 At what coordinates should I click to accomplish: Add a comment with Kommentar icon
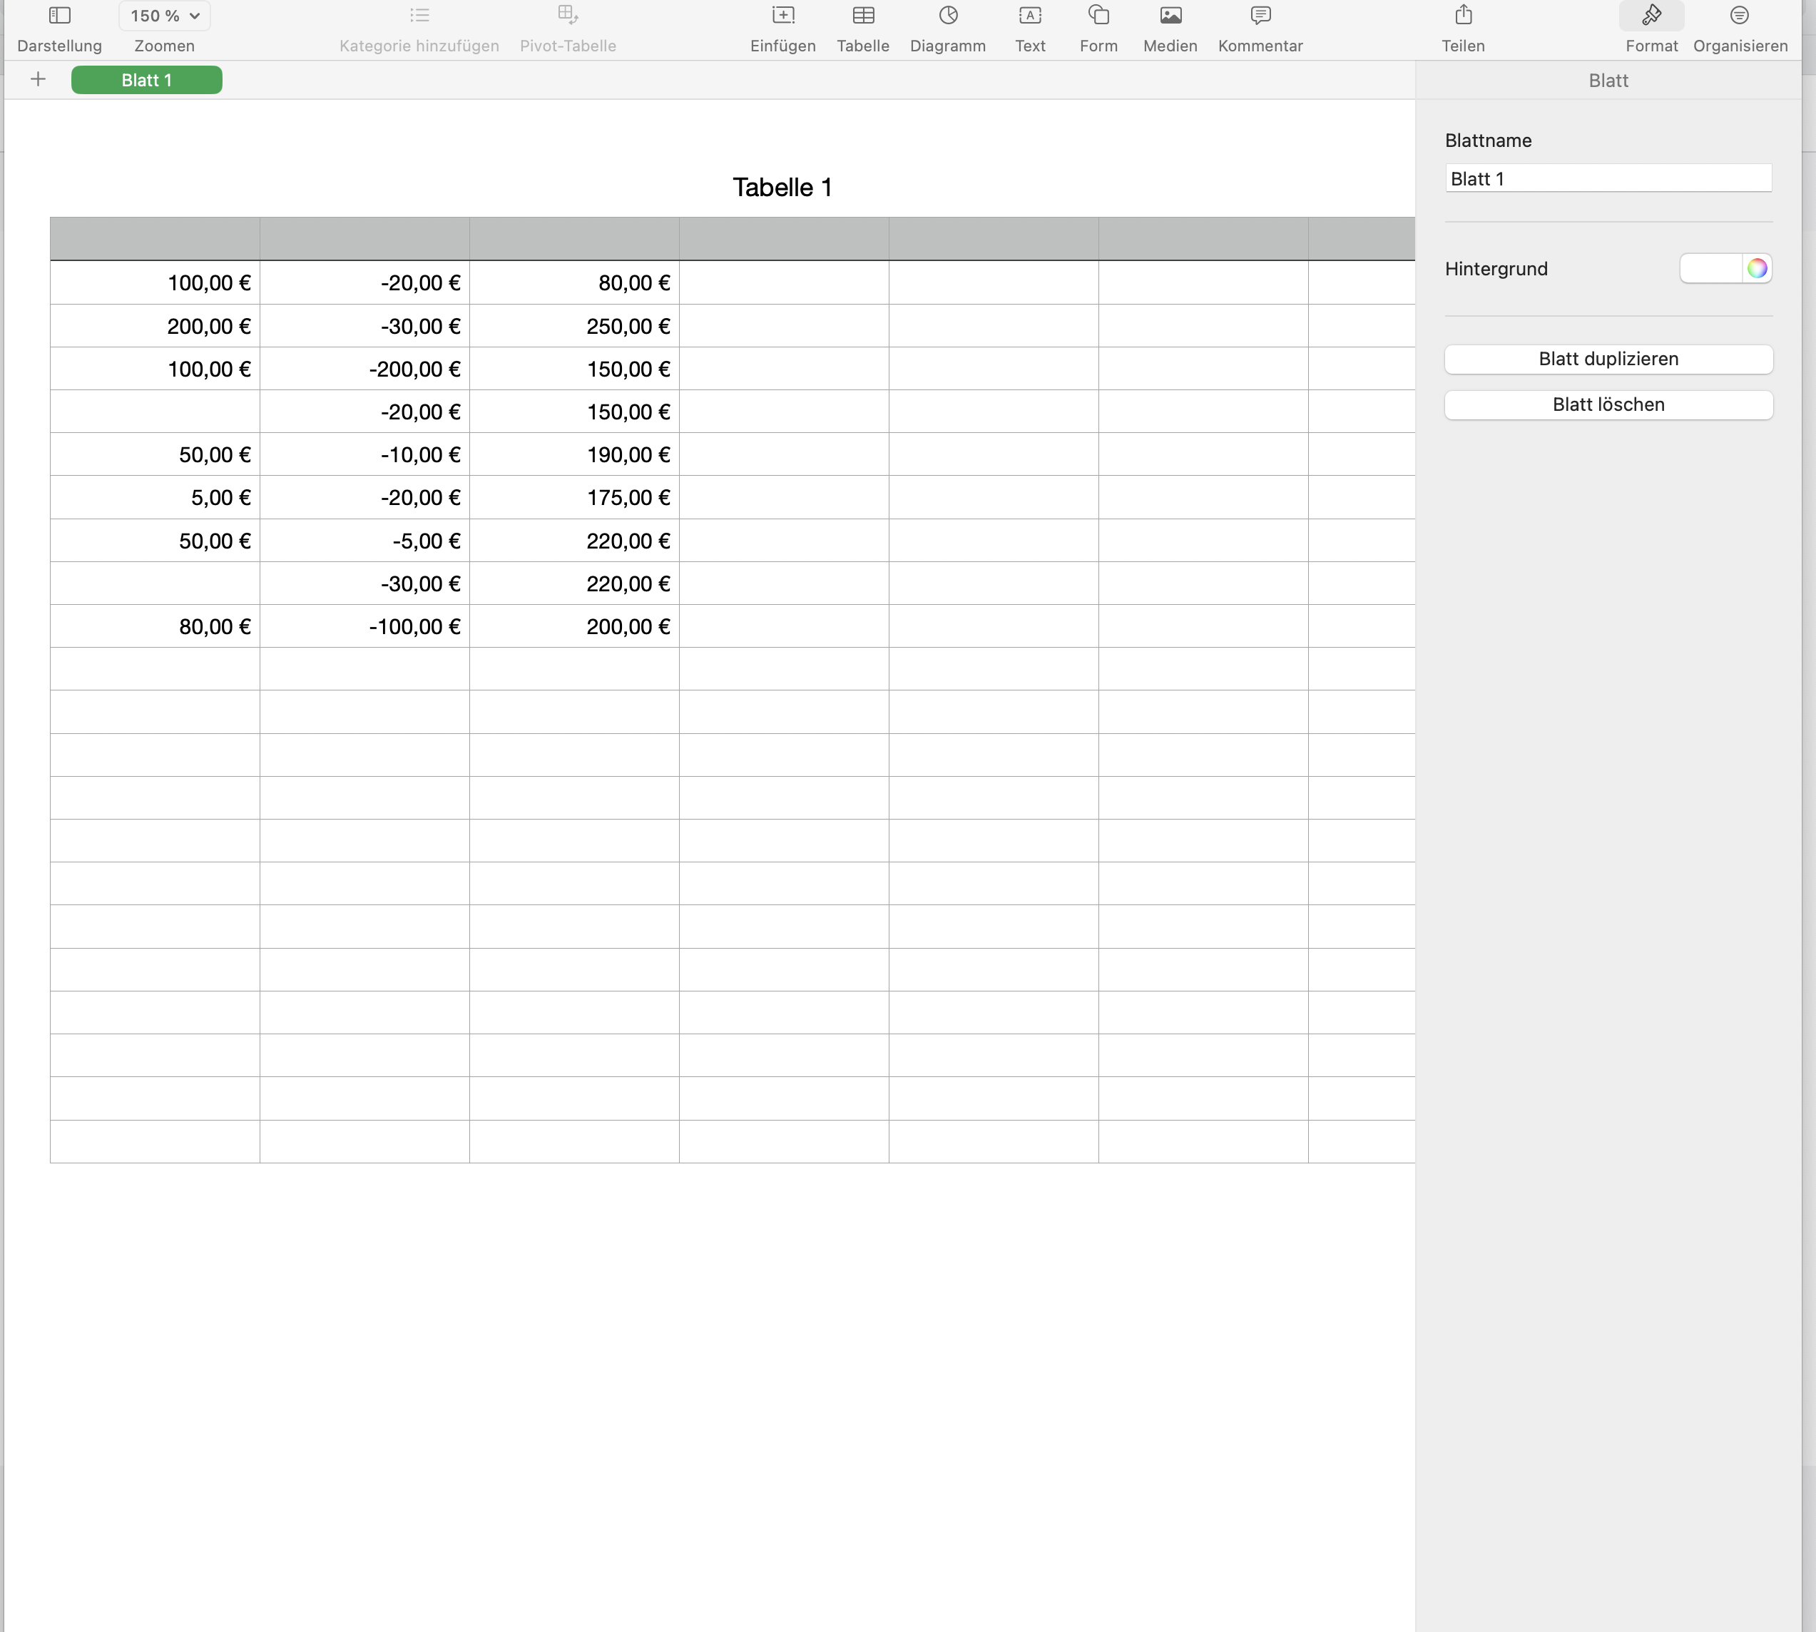click(1260, 16)
